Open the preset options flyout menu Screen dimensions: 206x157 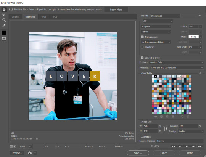click(200, 16)
